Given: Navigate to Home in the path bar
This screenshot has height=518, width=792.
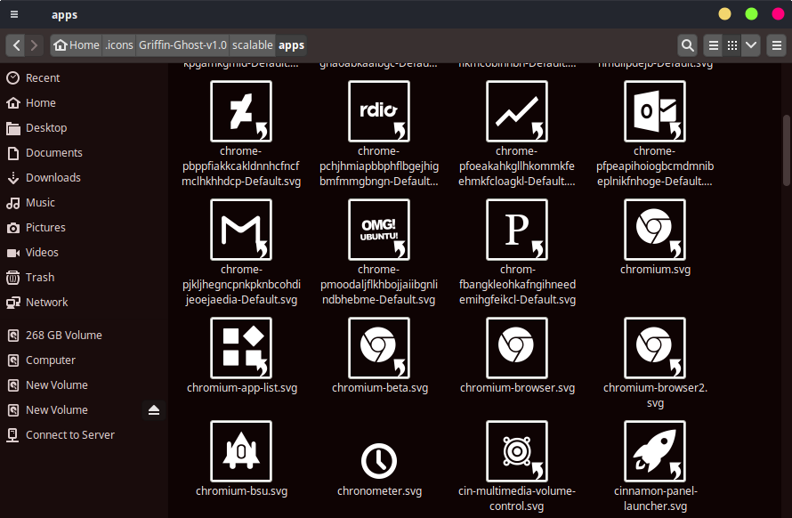Looking at the screenshot, I should pyautogui.click(x=77, y=45).
